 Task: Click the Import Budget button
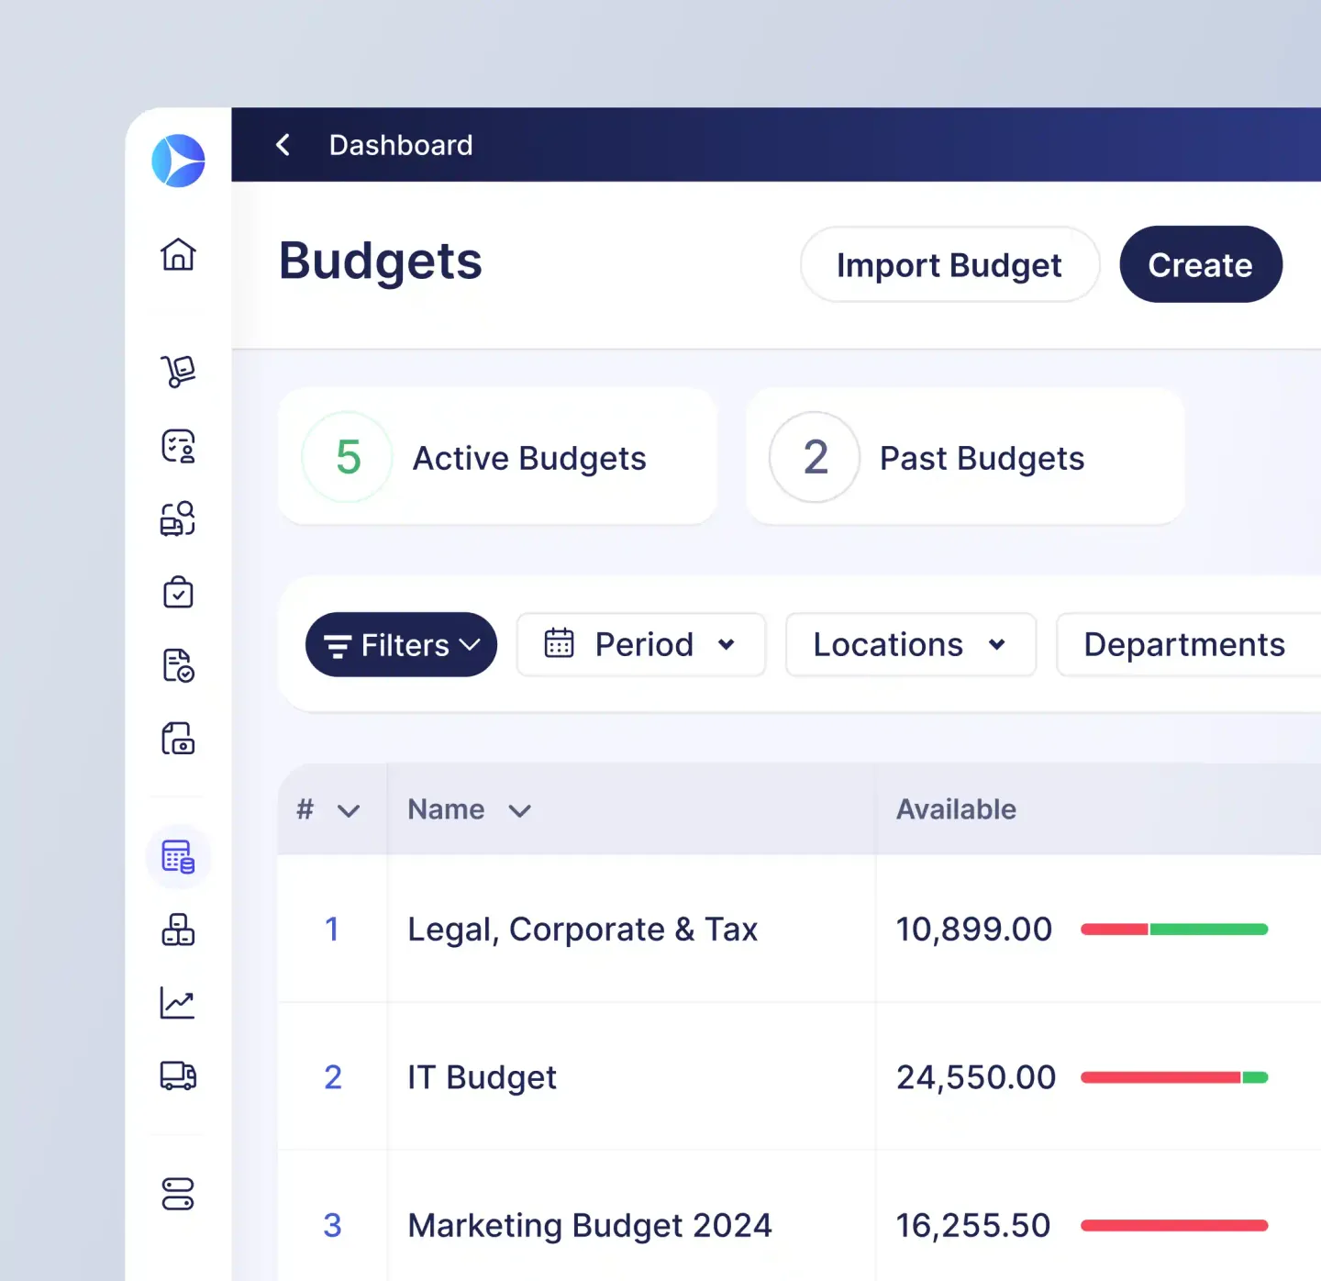(x=949, y=265)
